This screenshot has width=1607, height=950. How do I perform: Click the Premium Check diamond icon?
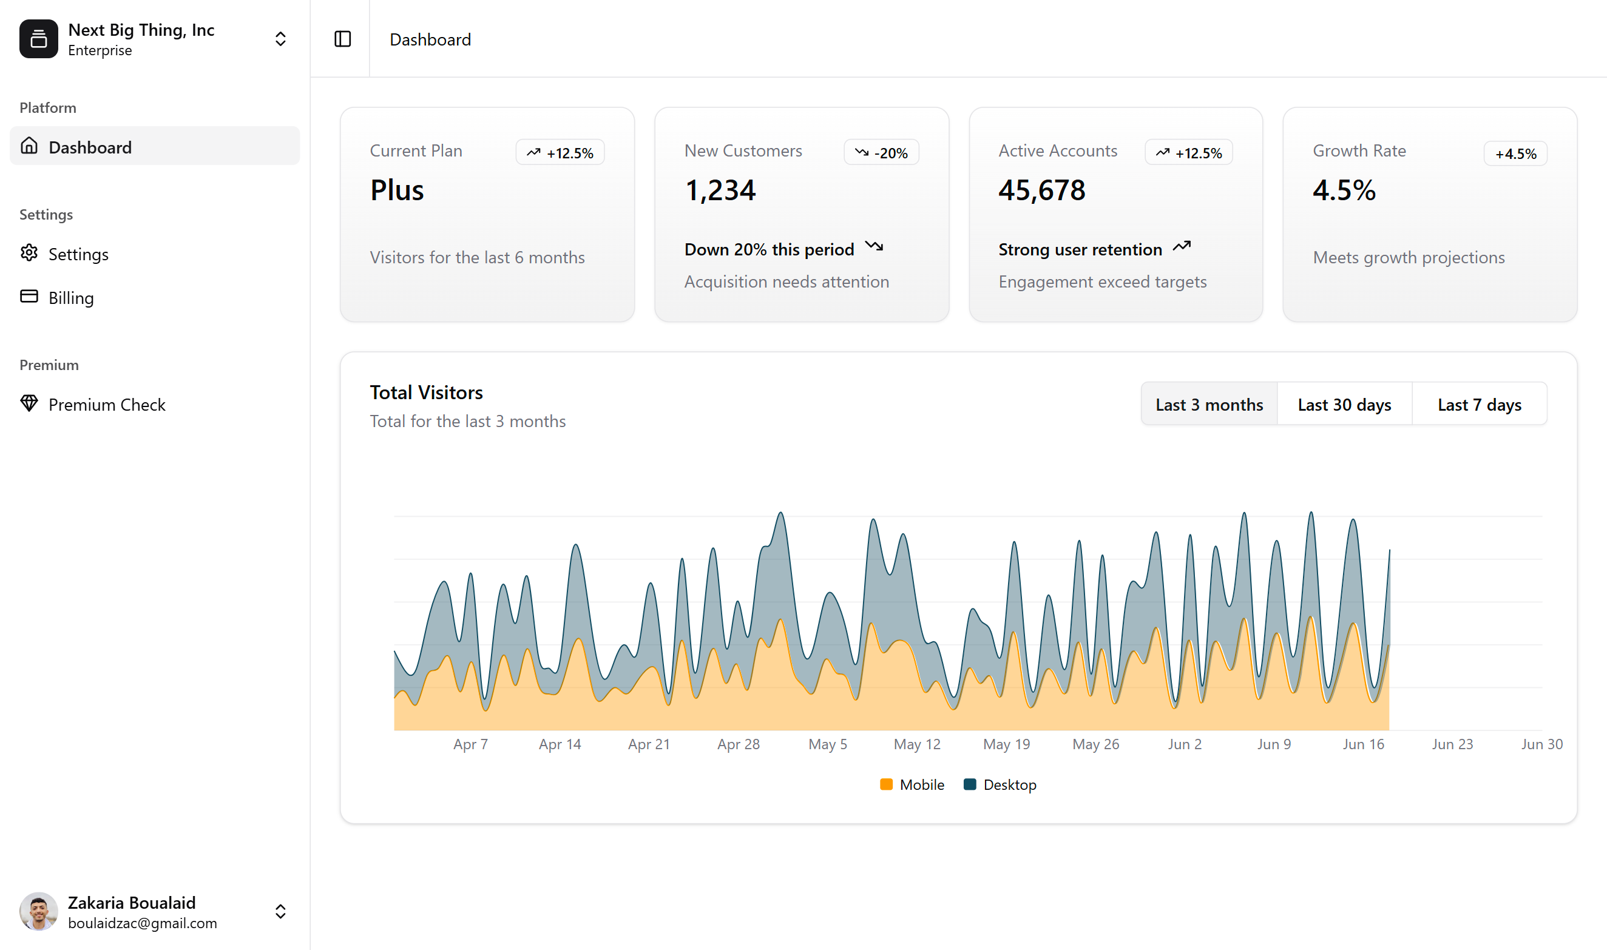point(29,403)
